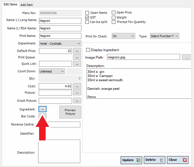Viewport: 194px width, 167px height.
Task: Expand the Count Down Unlimited dropdown
Action: 52,71
